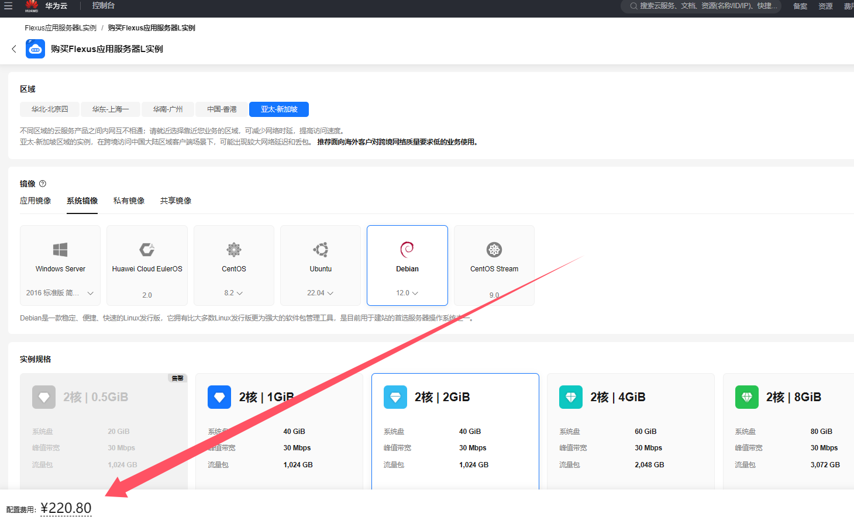Click the 3,072 GB traffic value

point(825,465)
